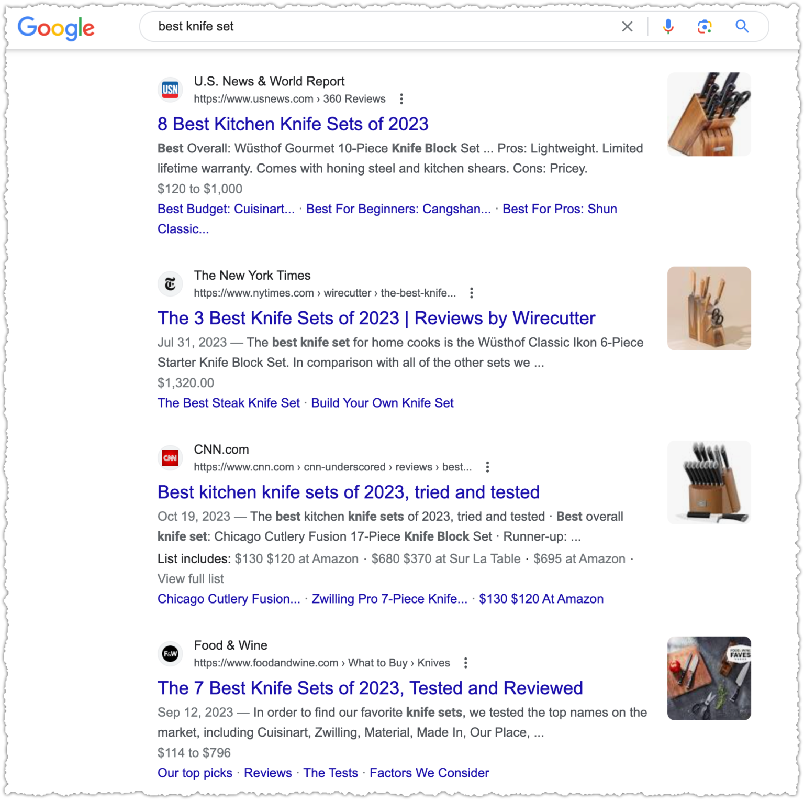Image resolution: width=804 pixels, height=800 pixels.
Task: Click 'The Best Steak Knife Set' sitelink
Action: click(229, 403)
